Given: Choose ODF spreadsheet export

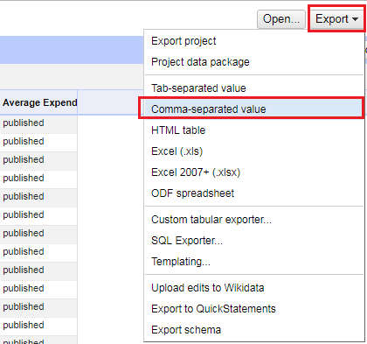Looking at the screenshot, I should (x=253, y=193).
